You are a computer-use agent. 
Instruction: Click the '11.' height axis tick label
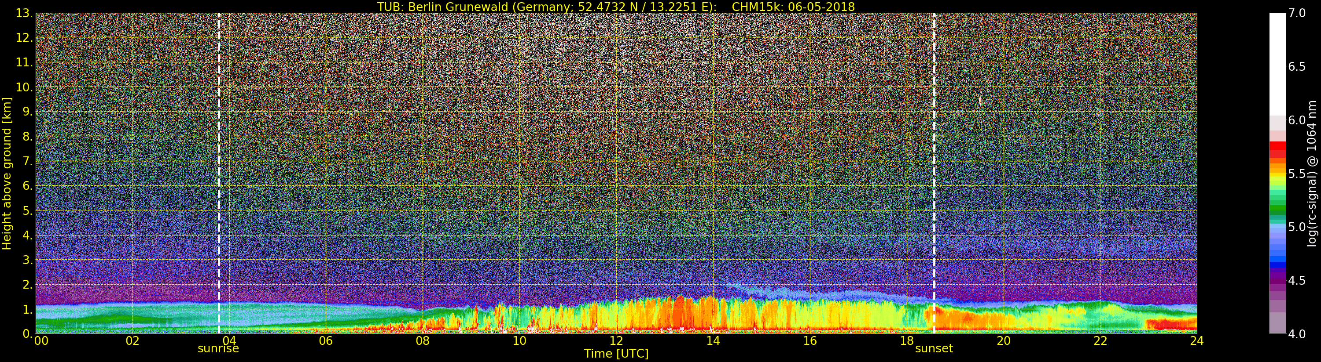click(x=24, y=62)
